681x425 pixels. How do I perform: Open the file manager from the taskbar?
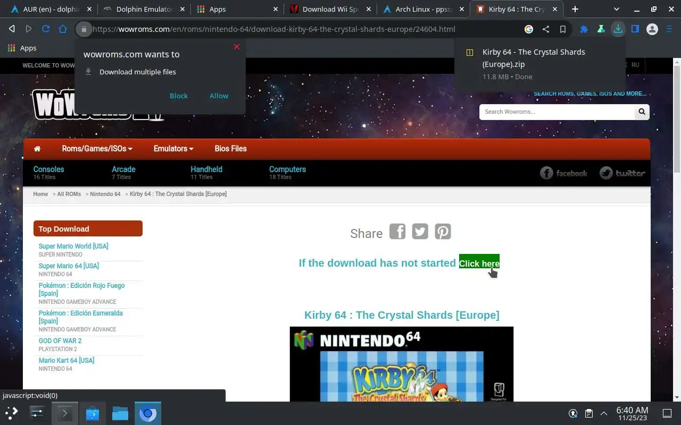(x=120, y=413)
